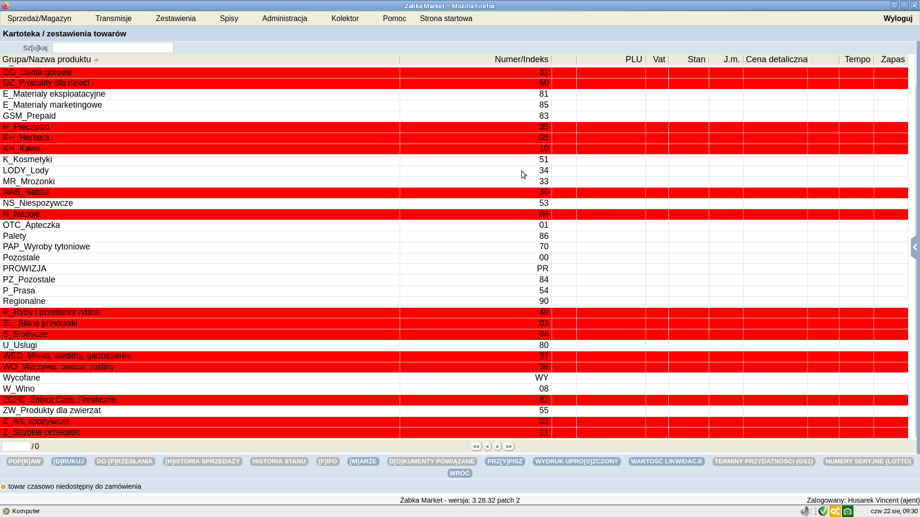Click the volume speaker tray icon
The image size is (920, 517).
805,511
